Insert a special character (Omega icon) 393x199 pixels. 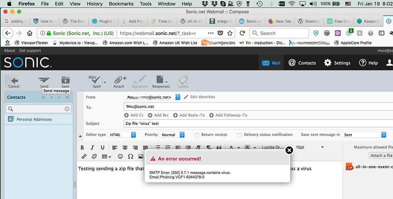coord(131,156)
